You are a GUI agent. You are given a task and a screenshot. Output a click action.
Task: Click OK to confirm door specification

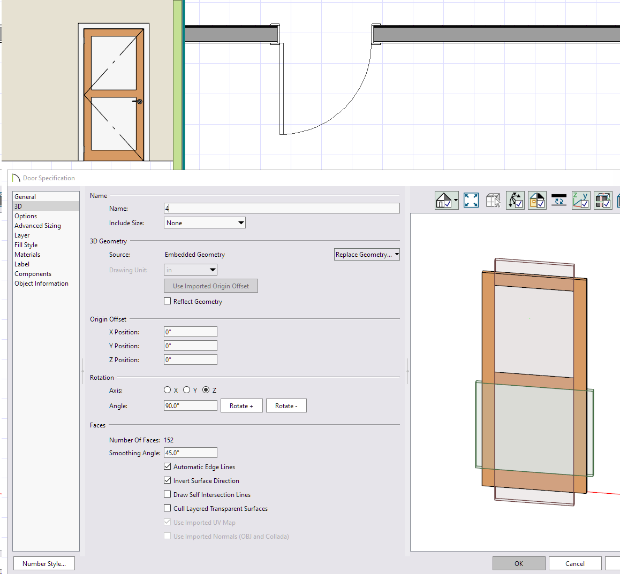coord(518,563)
